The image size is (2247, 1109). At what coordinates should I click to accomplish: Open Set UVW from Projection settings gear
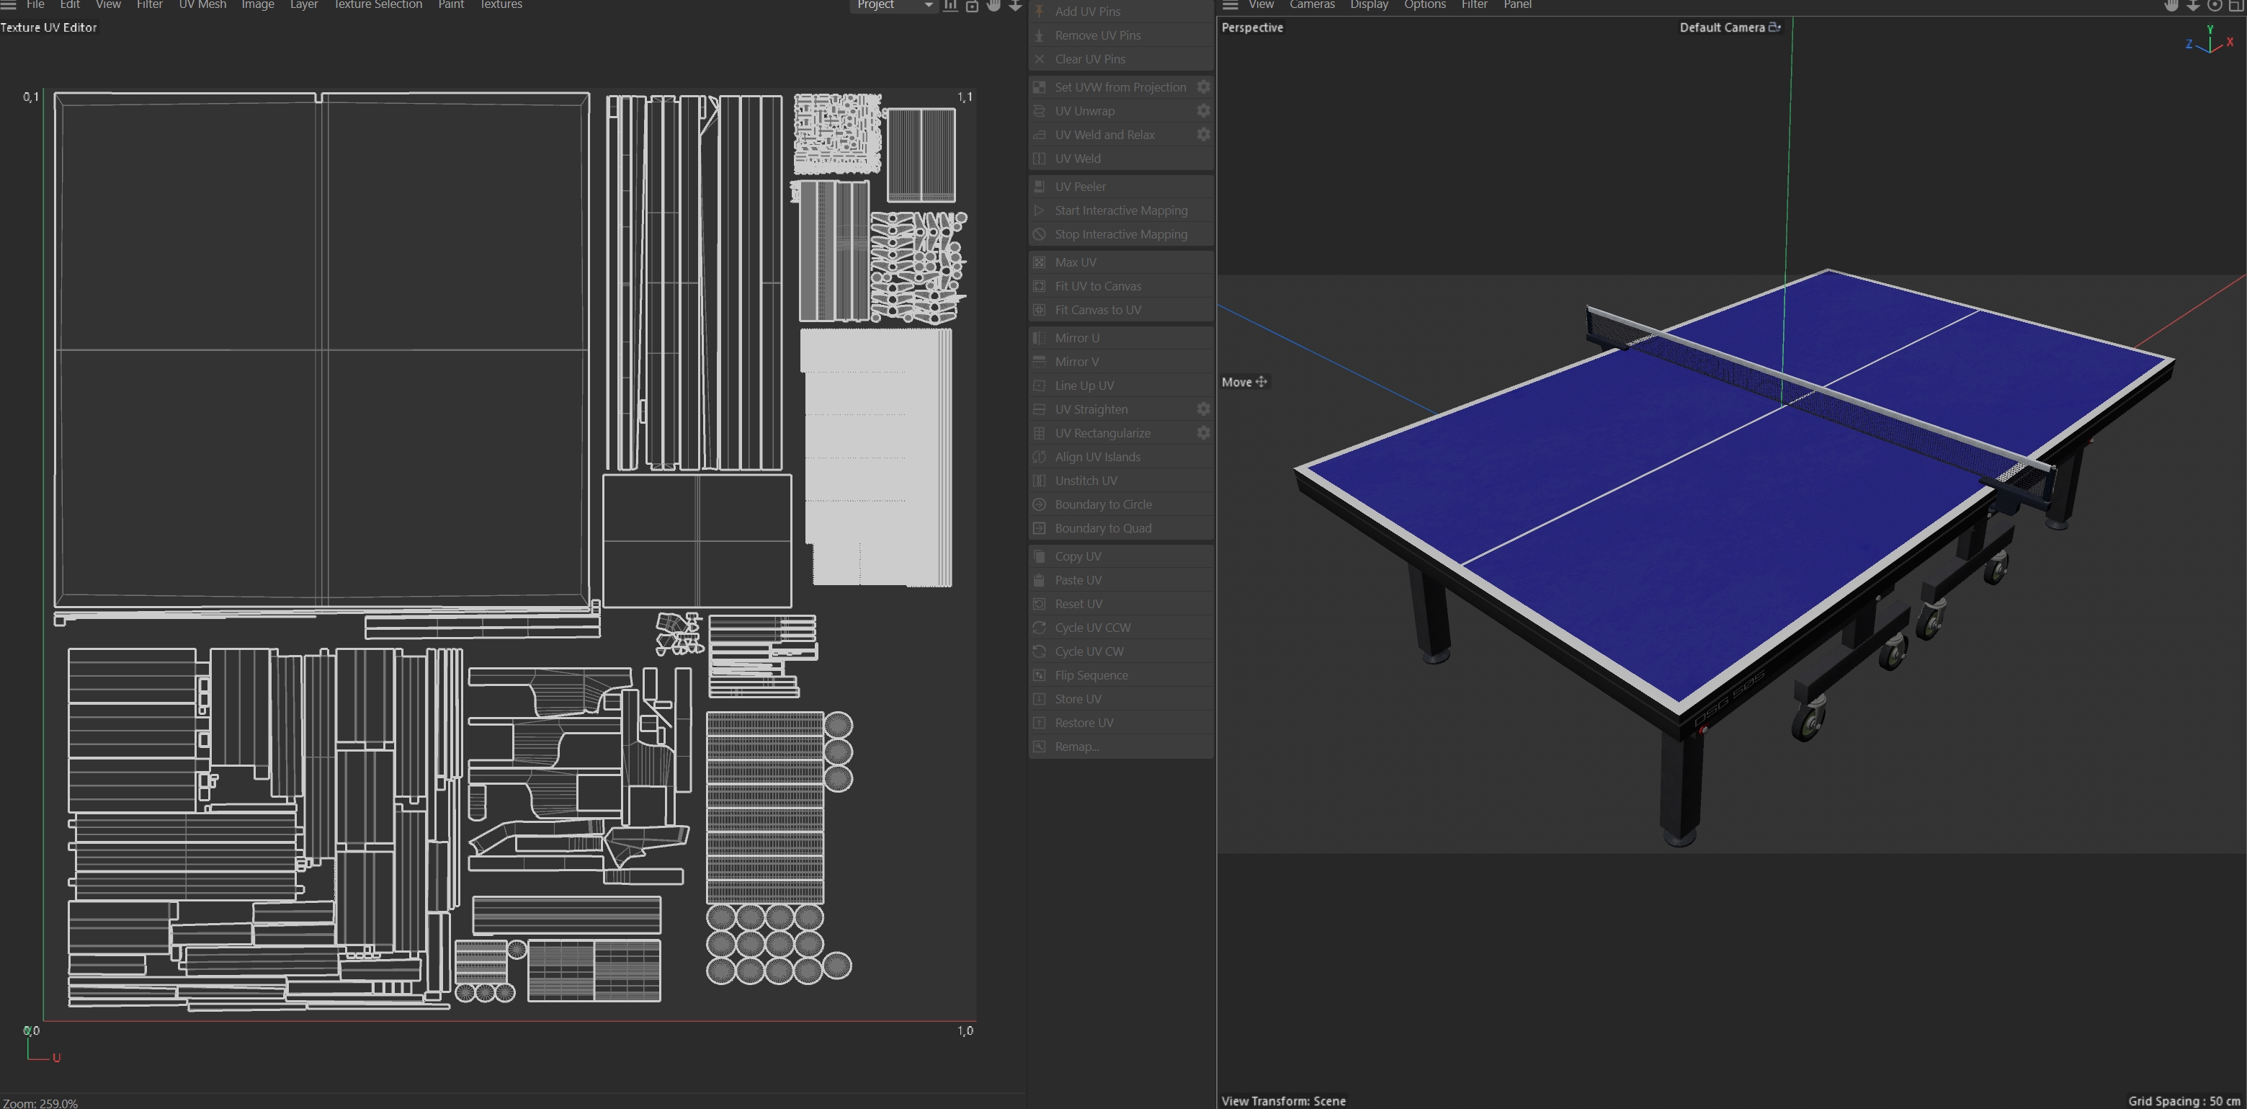click(x=1203, y=87)
